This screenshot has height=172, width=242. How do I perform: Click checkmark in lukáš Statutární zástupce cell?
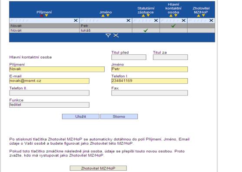146,30
